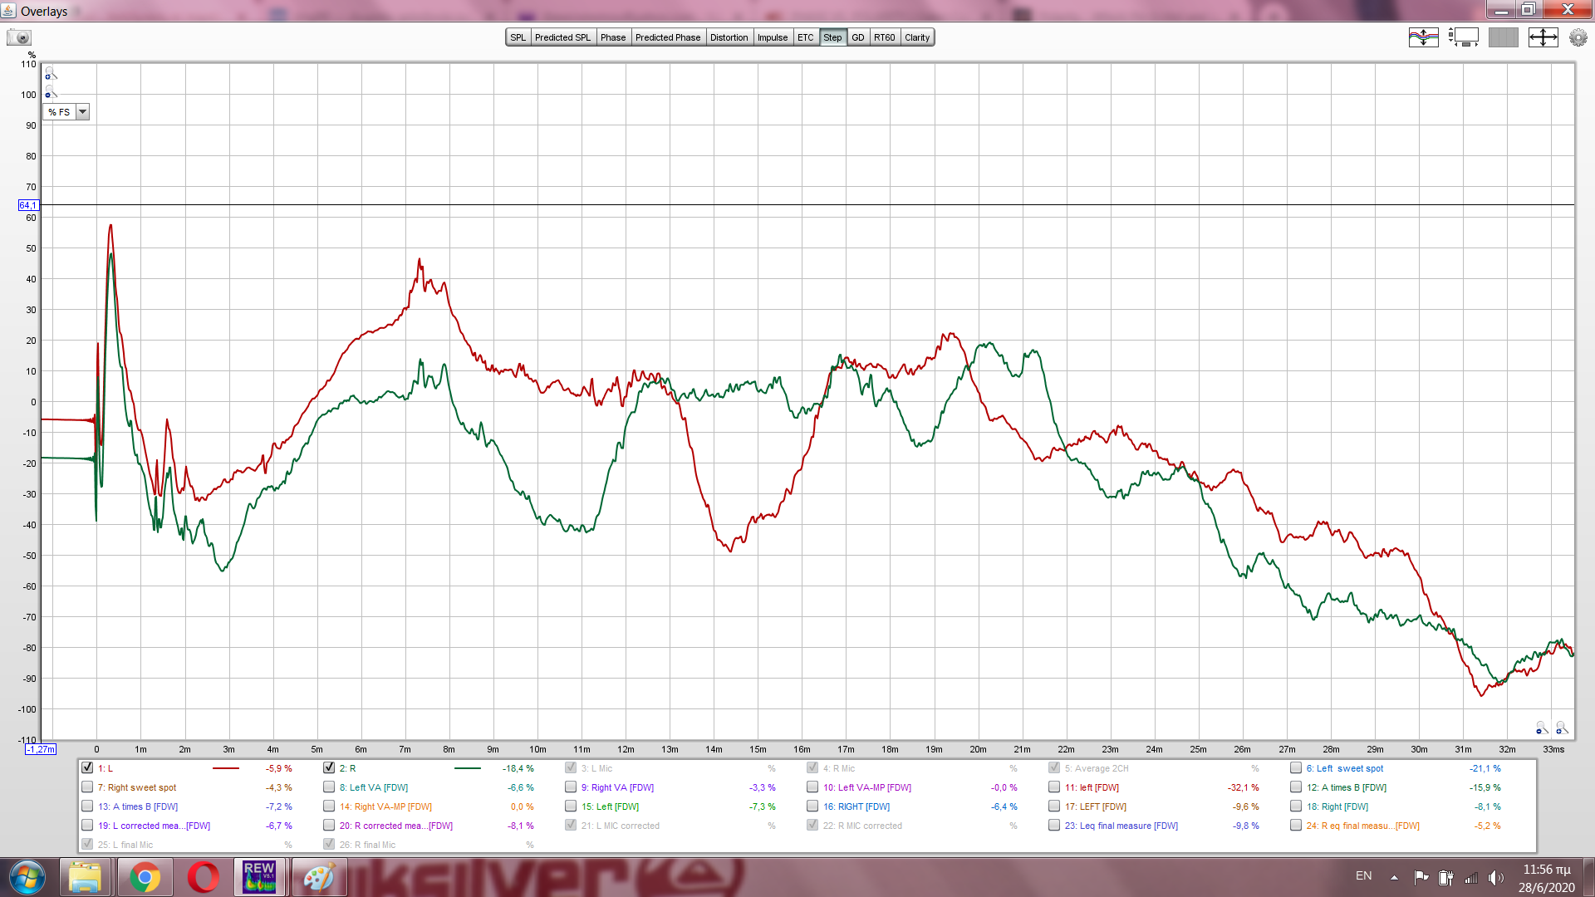Open the % FS units dropdown

82,112
